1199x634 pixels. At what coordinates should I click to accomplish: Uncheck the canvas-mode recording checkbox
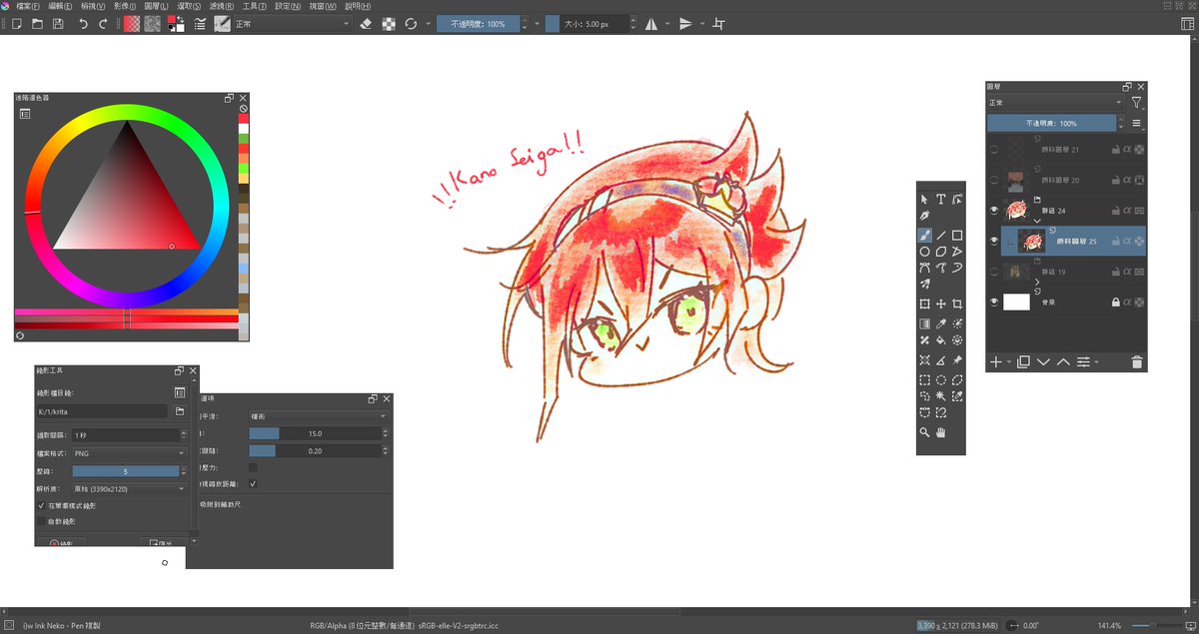[x=41, y=506]
